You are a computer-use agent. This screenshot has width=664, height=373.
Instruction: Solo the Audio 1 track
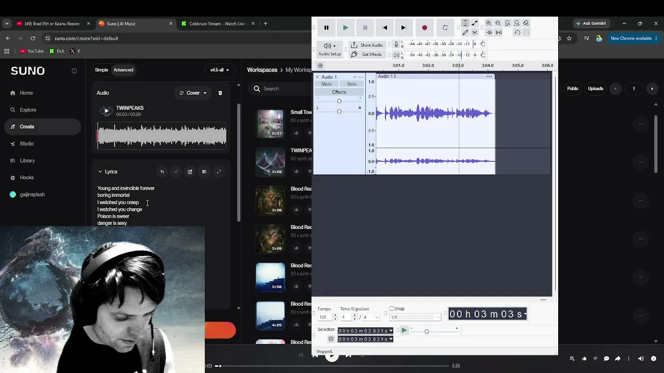(x=352, y=84)
